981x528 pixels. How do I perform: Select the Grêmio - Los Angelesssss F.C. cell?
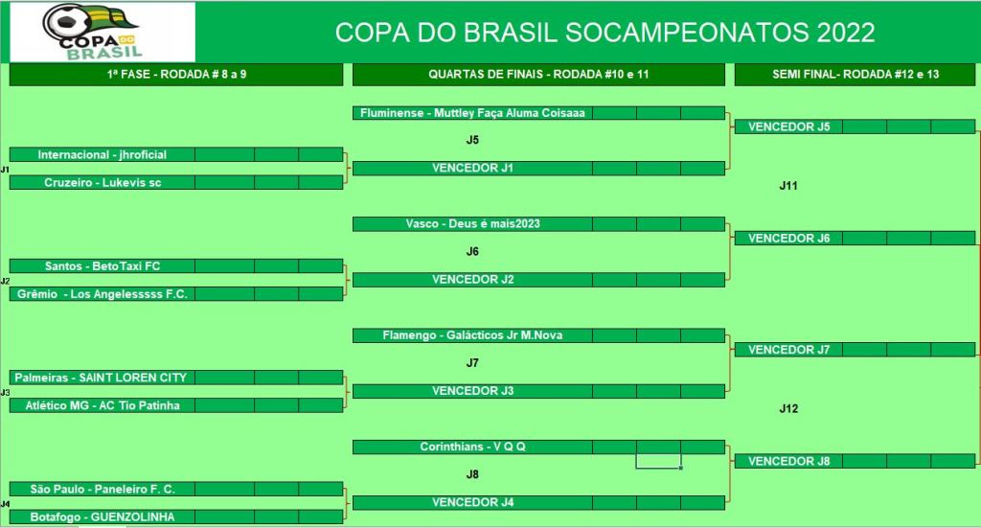[x=103, y=294]
